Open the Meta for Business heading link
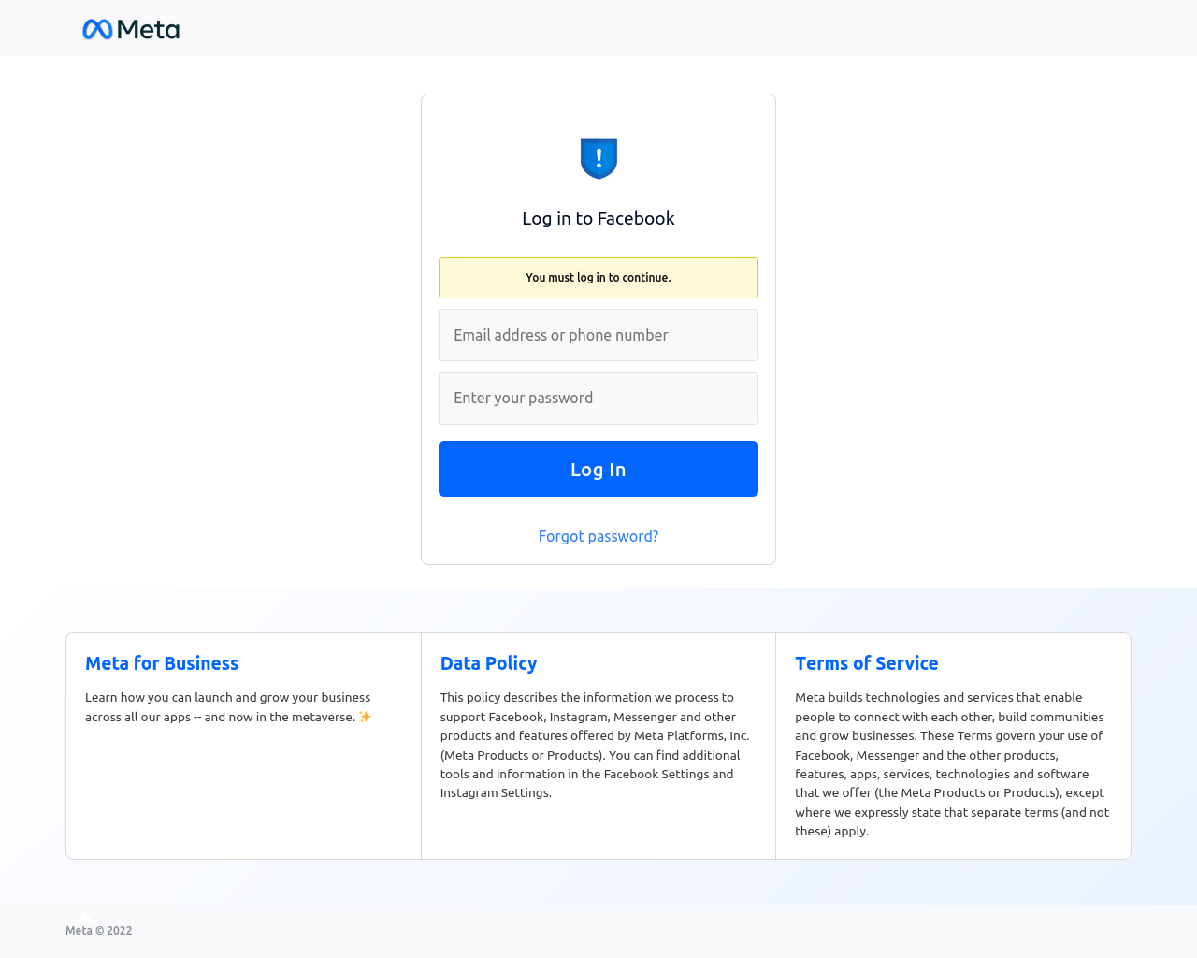The height and width of the screenshot is (958, 1197). click(x=162, y=663)
